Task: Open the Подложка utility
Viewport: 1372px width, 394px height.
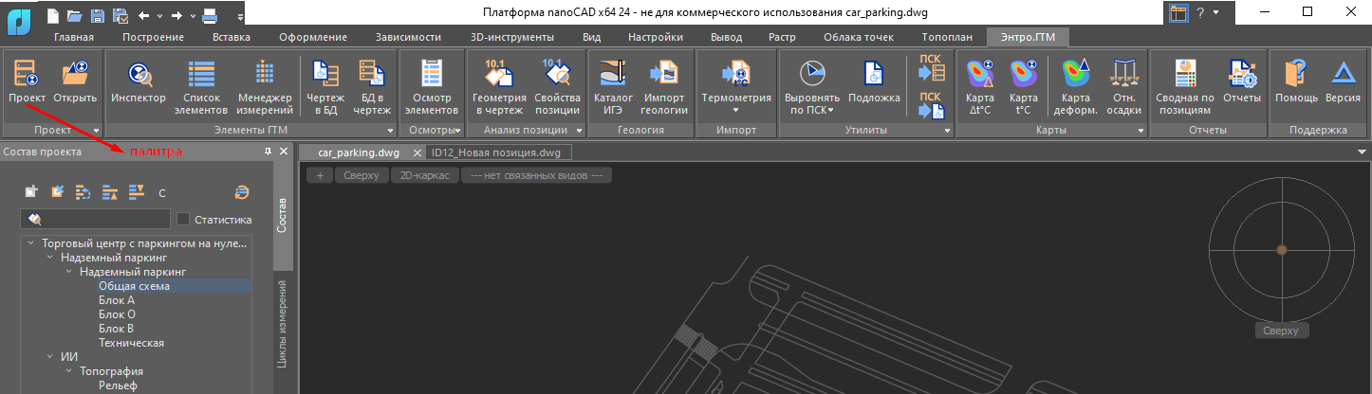Action: click(874, 82)
